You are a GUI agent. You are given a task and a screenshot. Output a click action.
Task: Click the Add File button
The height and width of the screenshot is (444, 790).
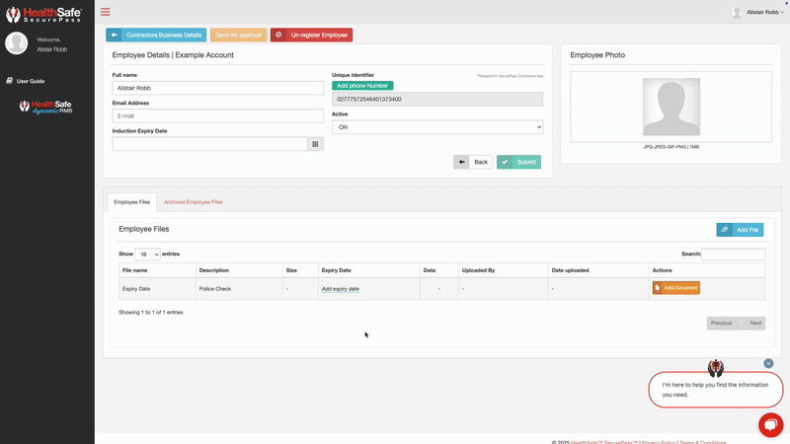(x=740, y=229)
